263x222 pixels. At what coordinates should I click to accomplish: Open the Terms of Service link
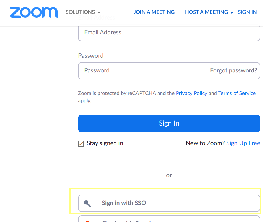click(237, 93)
